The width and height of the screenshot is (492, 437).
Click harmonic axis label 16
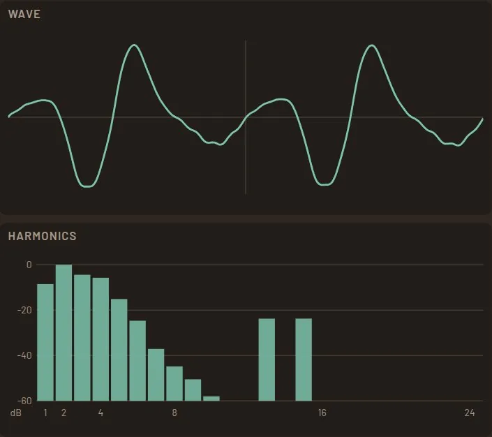click(322, 413)
